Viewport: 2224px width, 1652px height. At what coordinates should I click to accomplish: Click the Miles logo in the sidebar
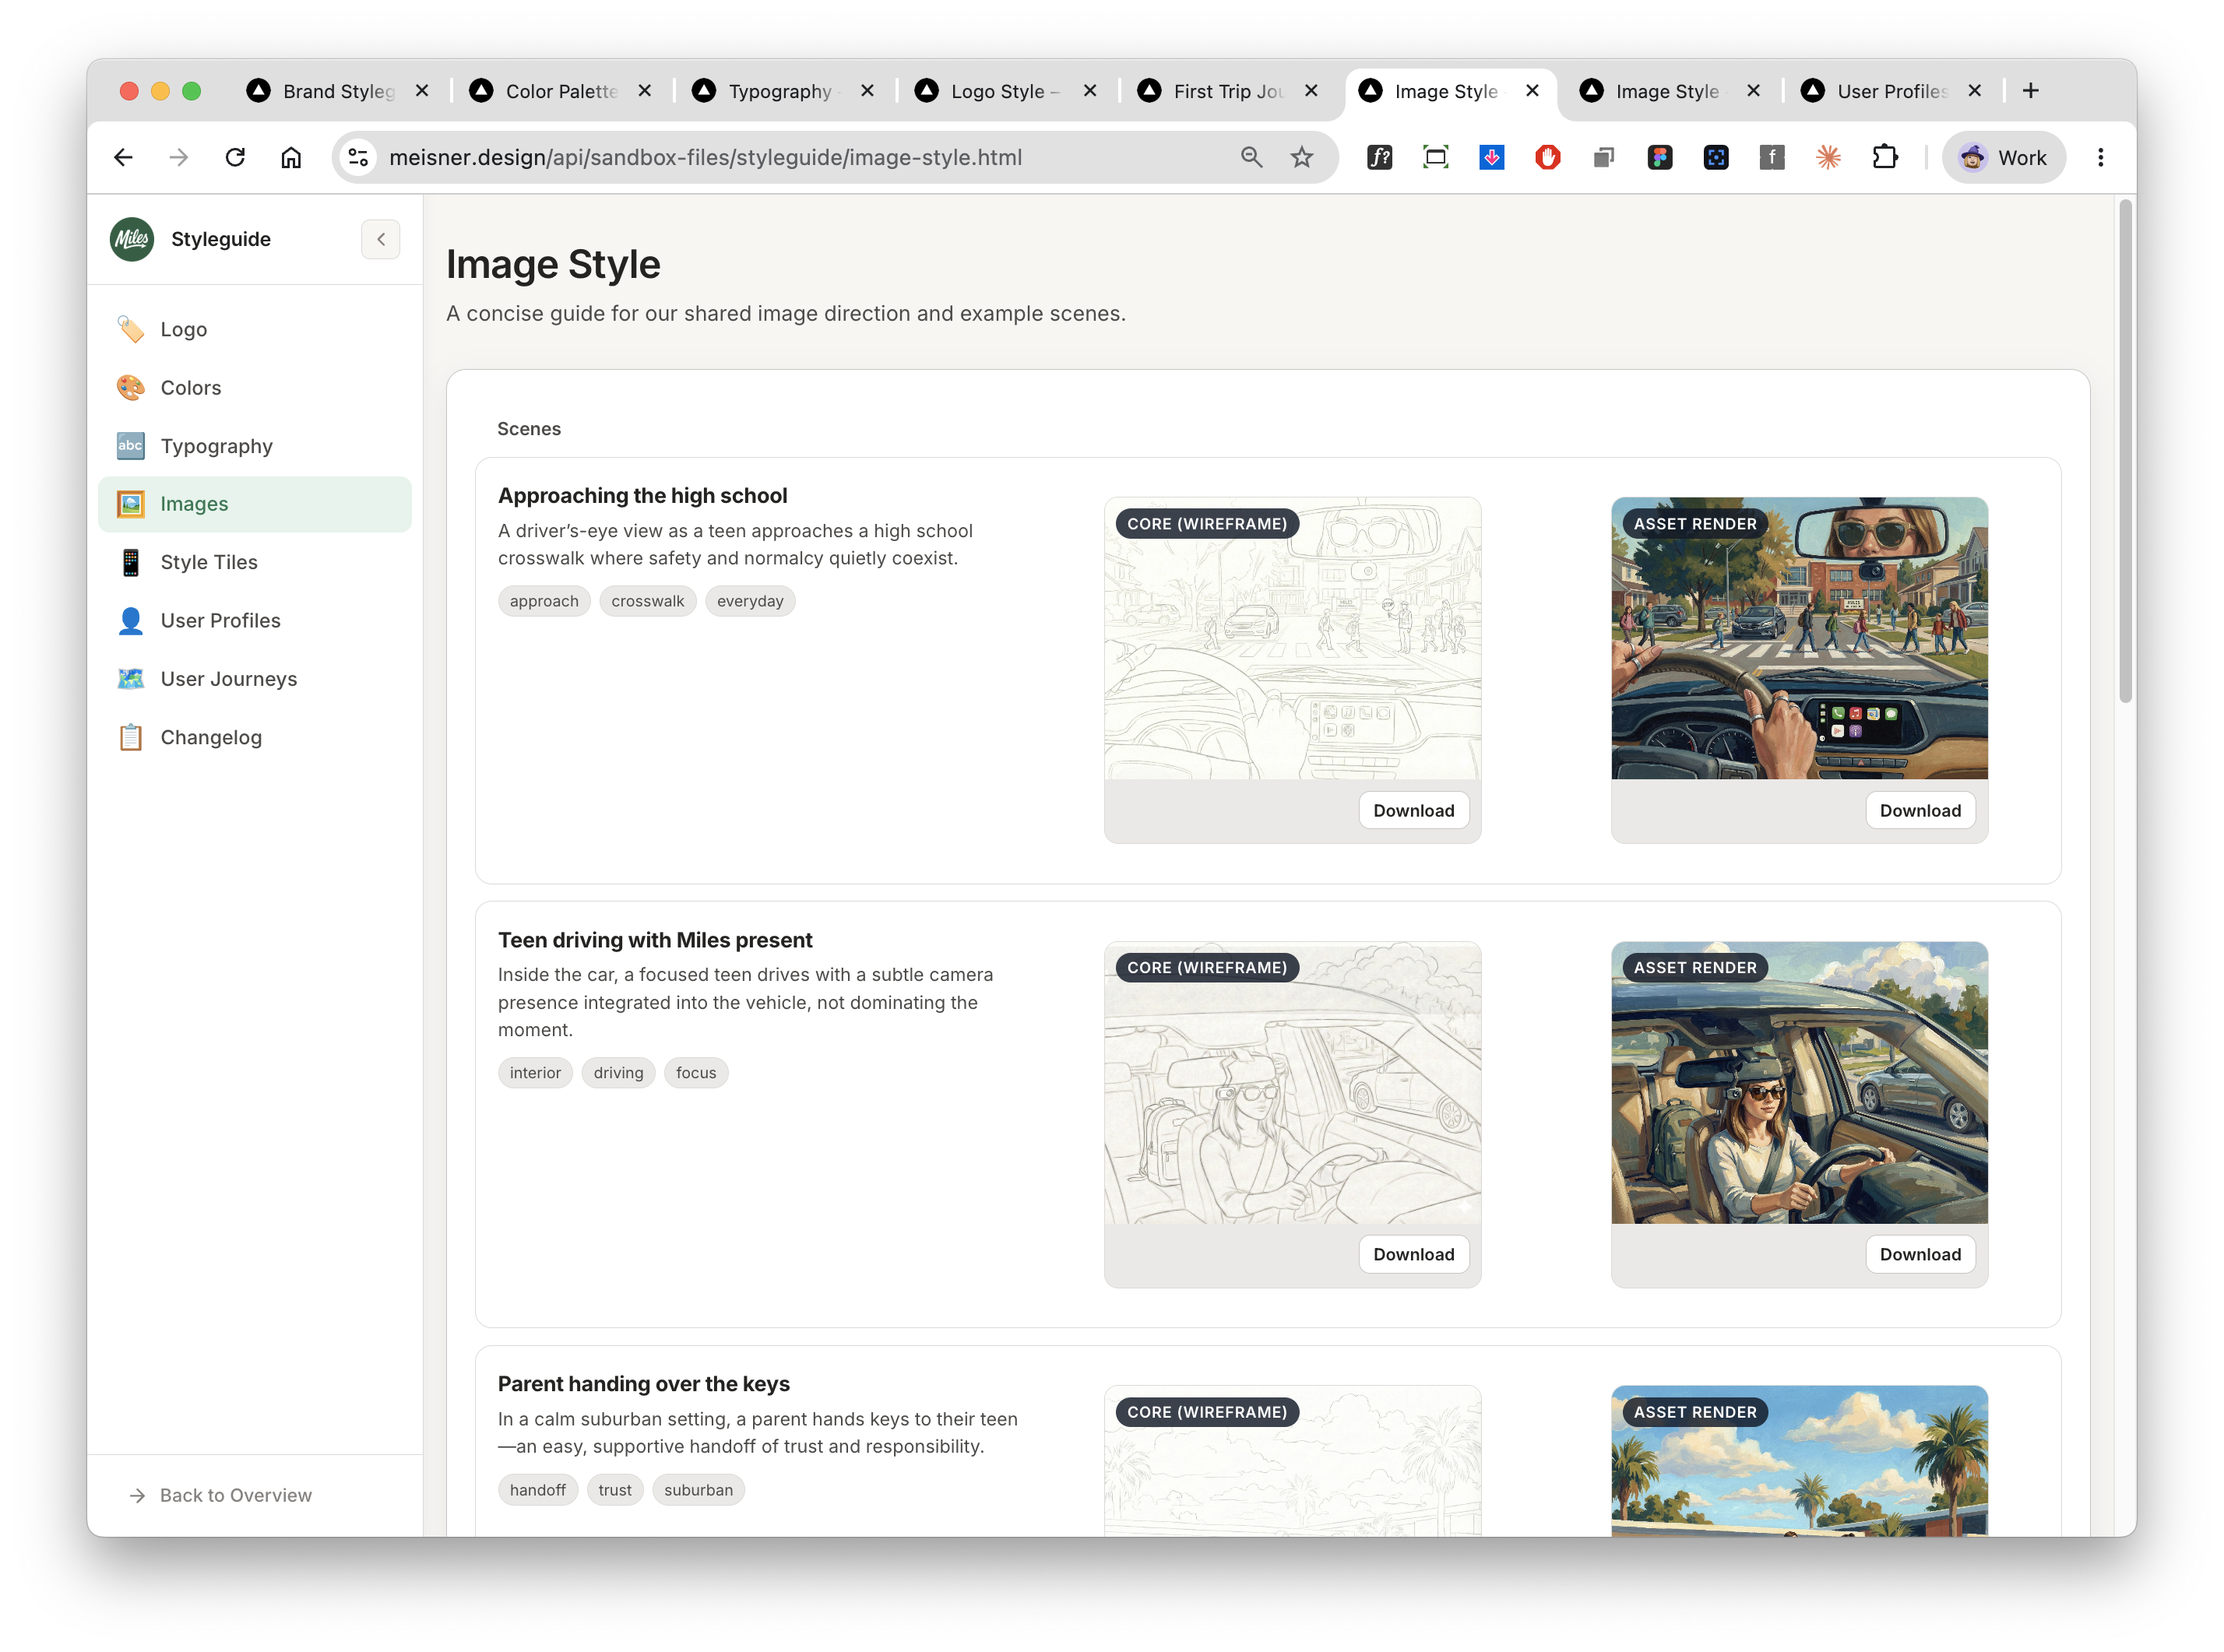pos(132,239)
